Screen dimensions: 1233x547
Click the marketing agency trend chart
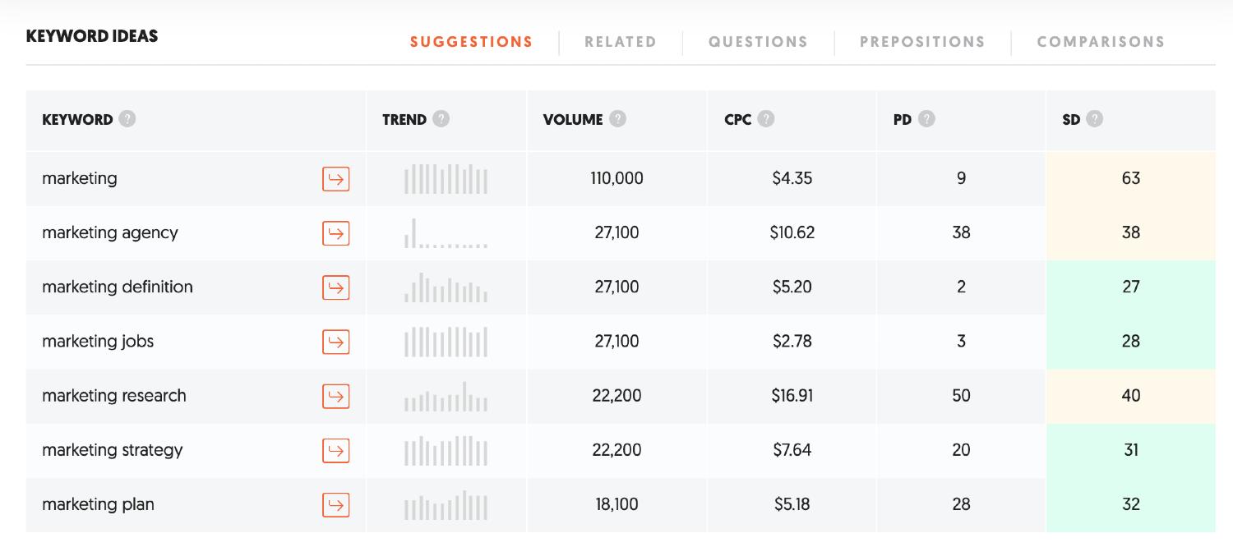pyautogui.click(x=446, y=233)
